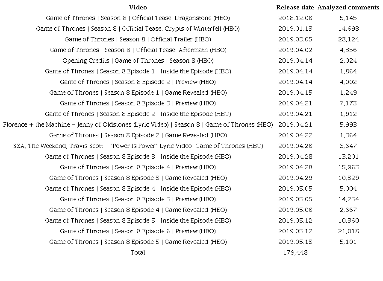Click the Video column header
Image resolution: width=383 pixels, height=281 pixels.
(x=138, y=7)
